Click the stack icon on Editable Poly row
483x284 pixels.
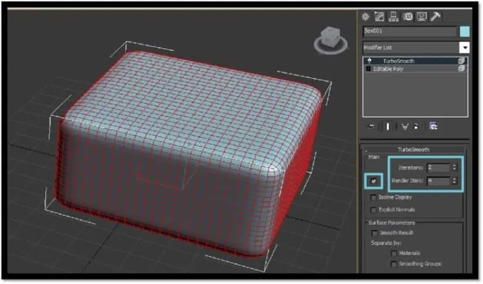(x=461, y=69)
